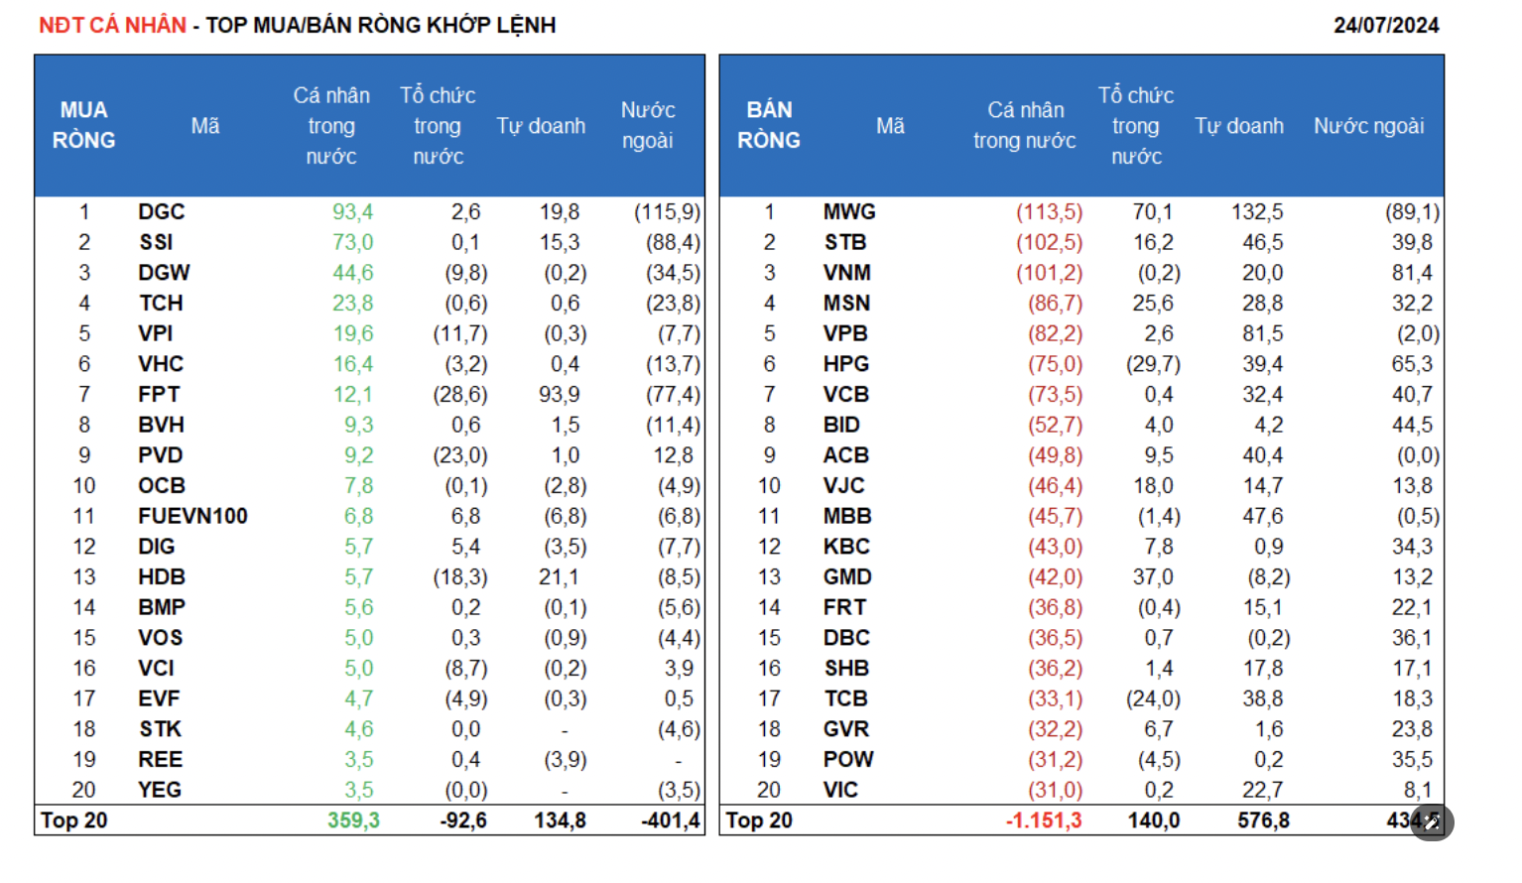Select ticker DIG
The width and height of the screenshot is (1522, 883).
[x=157, y=547]
